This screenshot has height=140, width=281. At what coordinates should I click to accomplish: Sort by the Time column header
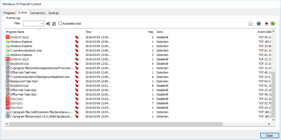[98, 32]
